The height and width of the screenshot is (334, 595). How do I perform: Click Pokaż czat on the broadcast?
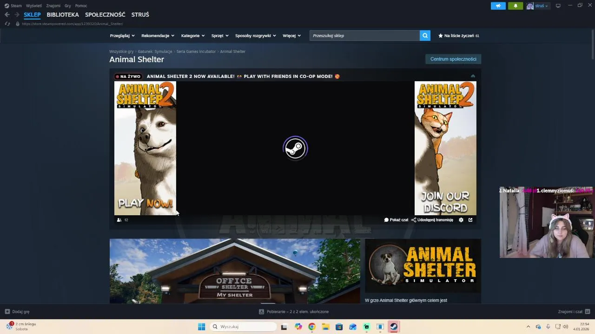[x=396, y=220]
